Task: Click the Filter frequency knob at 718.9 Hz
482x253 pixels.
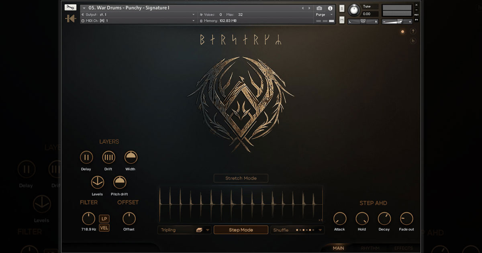Action: coord(88,219)
